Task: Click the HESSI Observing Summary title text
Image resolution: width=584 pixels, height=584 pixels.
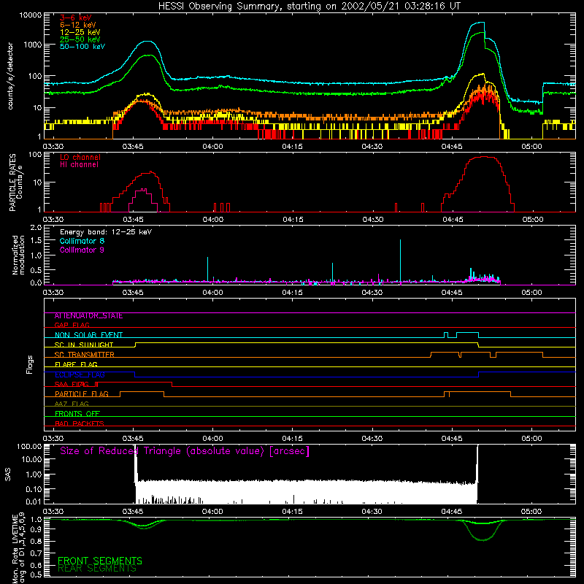Action: pos(309,7)
